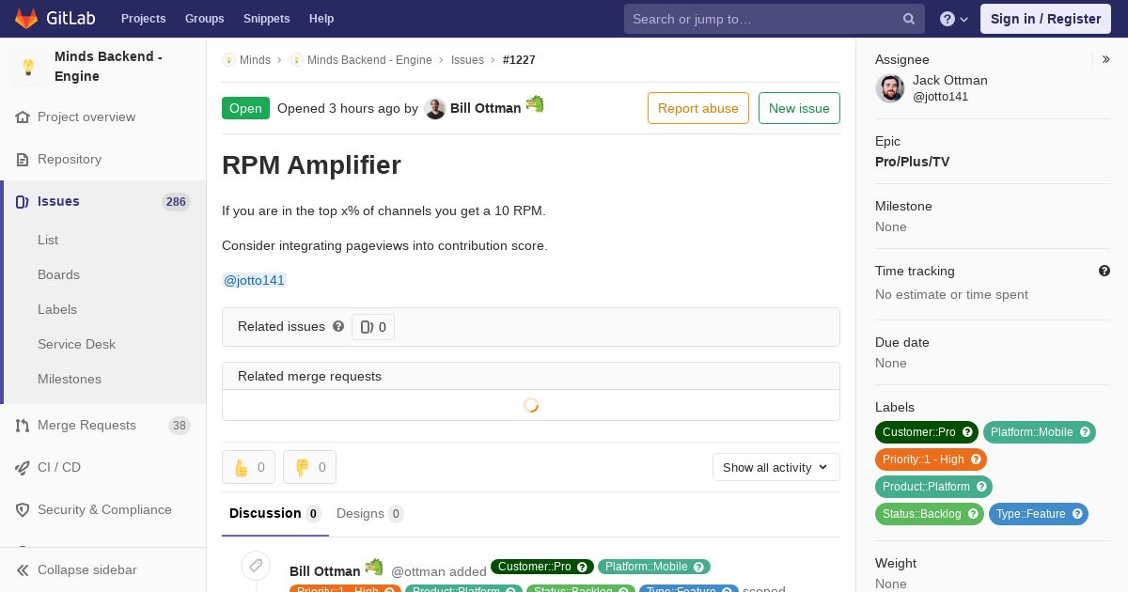Click help icon on Product::Platform sidebar label

[981, 487]
